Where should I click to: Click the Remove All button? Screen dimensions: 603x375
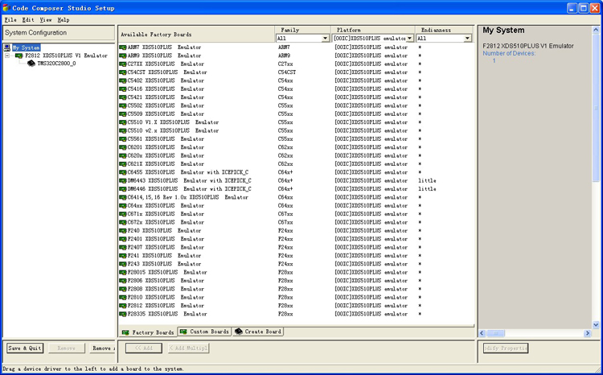(x=102, y=348)
